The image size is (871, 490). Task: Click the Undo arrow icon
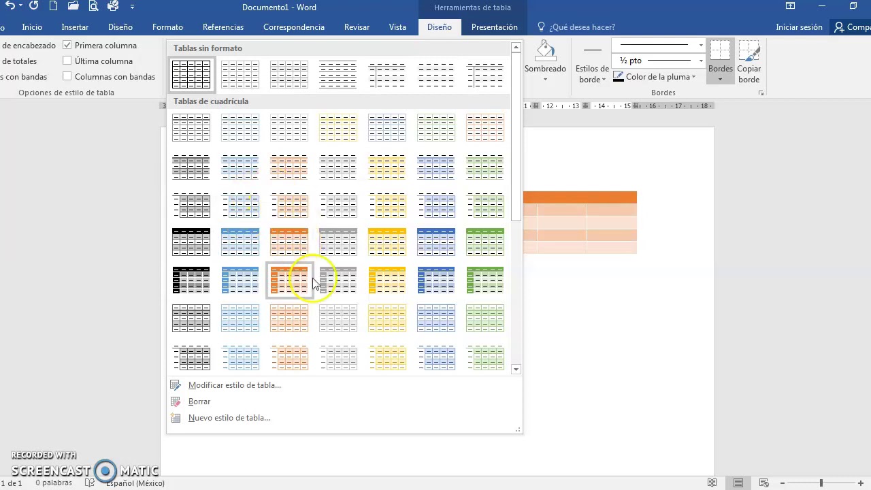click(10, 6)
